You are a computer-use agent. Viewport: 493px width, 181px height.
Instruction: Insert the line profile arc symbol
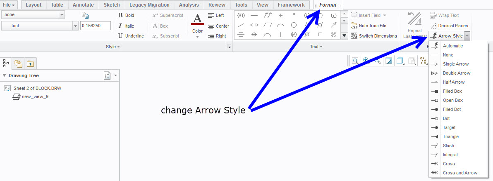pyautogui.click(x=268, y=35)
